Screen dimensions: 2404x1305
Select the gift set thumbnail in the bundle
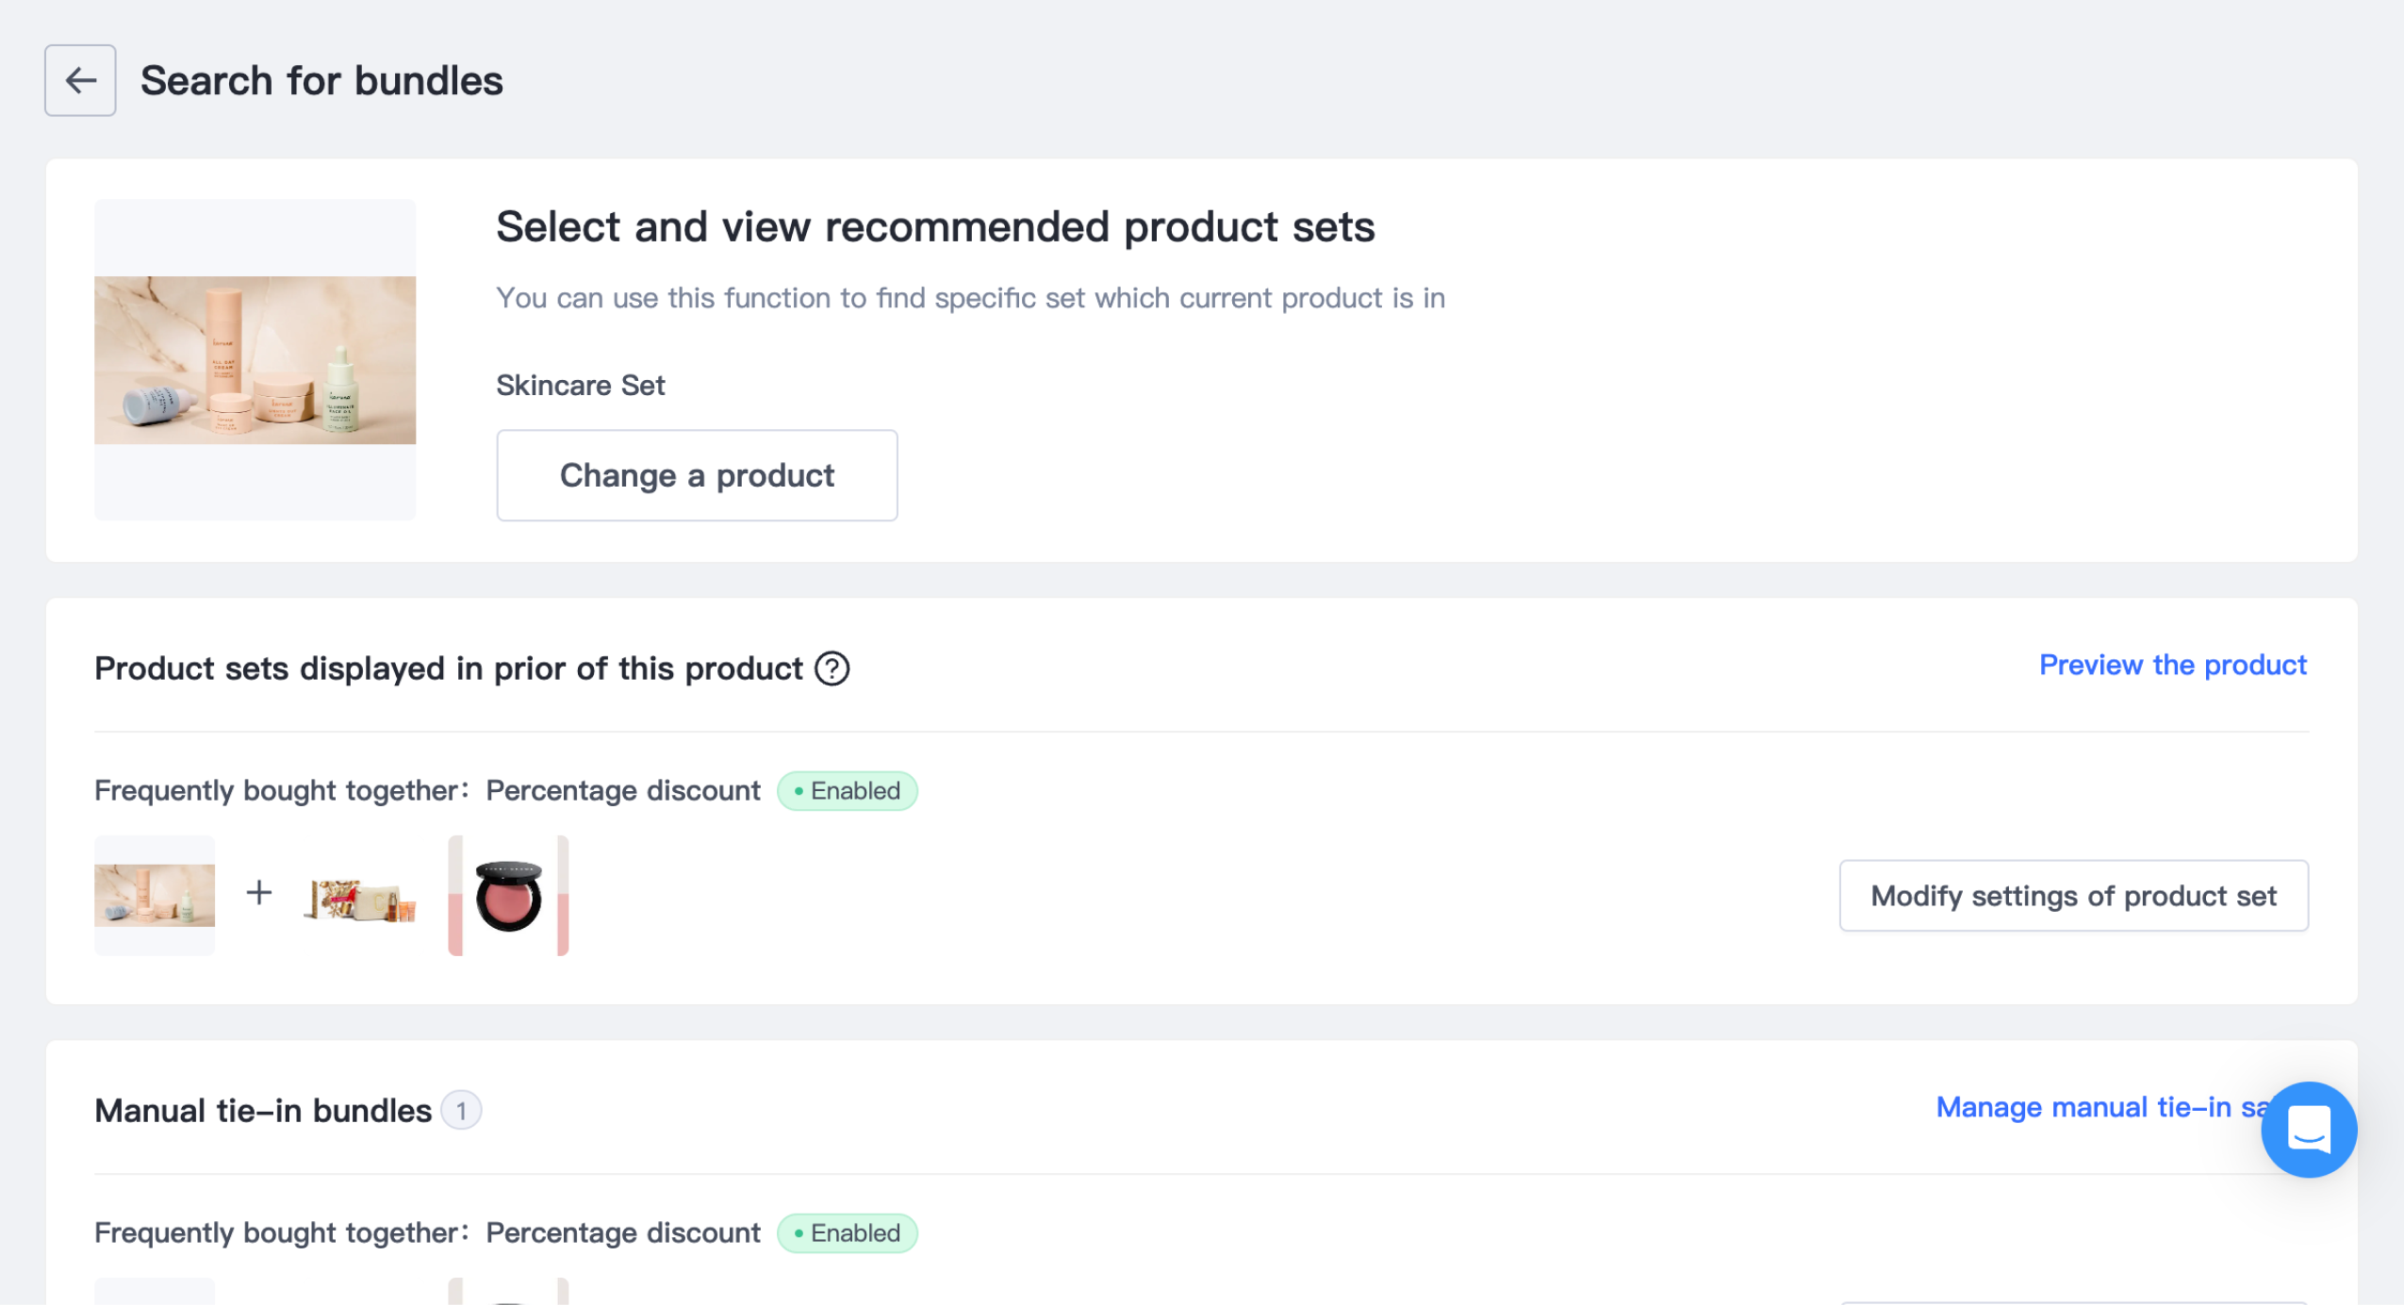360,899
